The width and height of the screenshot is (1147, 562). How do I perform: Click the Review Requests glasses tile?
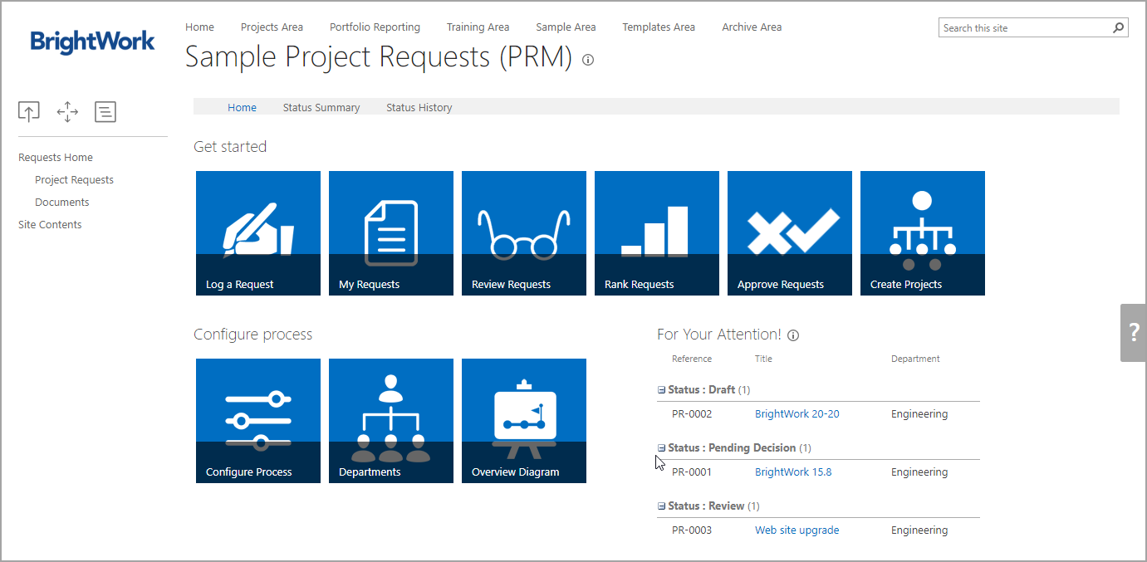click(523, 233)
